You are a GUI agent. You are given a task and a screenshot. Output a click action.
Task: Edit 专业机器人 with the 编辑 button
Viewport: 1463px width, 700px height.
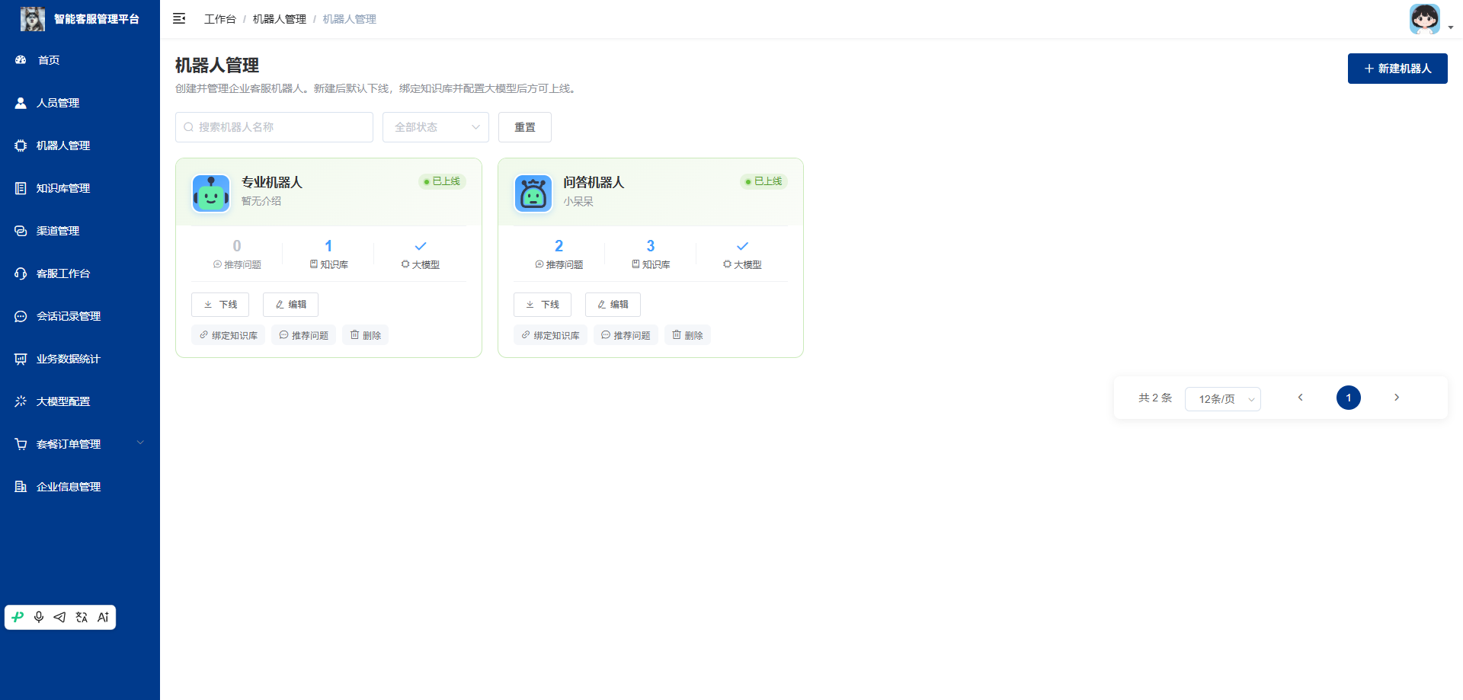290,305
